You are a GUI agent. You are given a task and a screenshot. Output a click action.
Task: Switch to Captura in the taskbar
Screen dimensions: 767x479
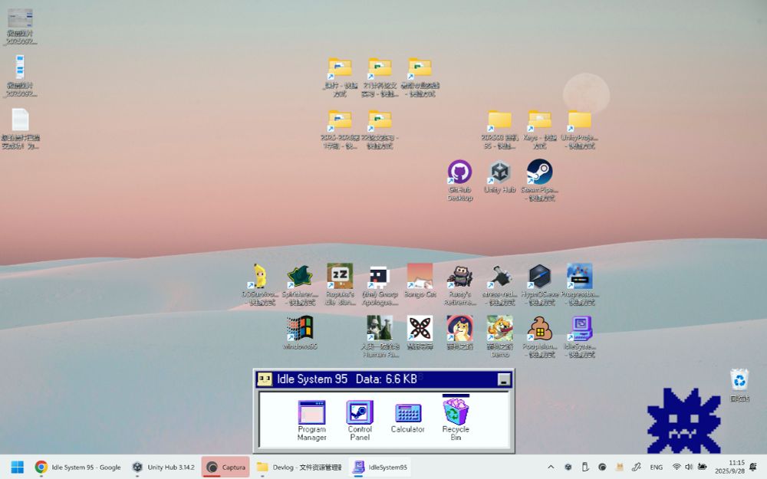[225, 468]
